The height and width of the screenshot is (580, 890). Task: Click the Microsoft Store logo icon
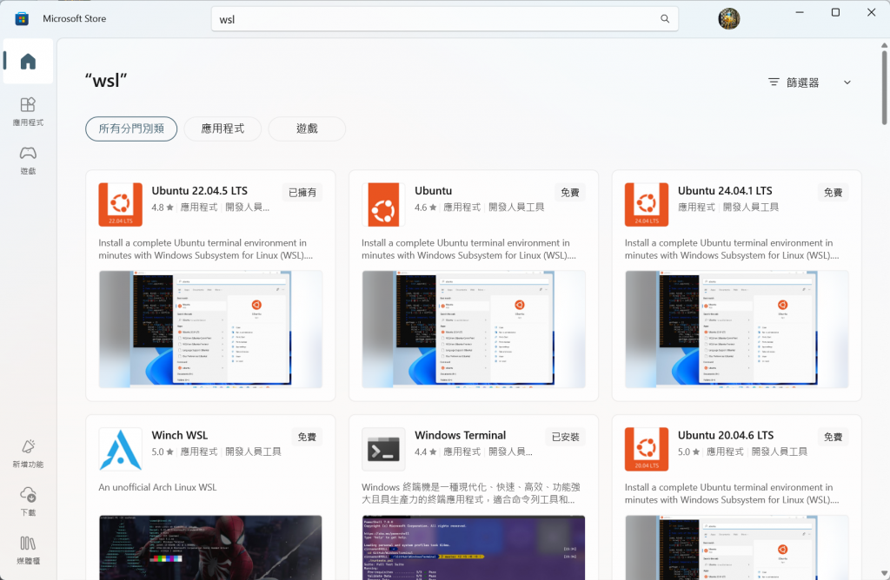coord(22,19)
